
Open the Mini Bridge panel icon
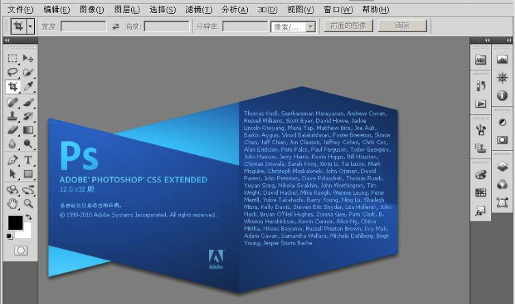coord(481,60)
